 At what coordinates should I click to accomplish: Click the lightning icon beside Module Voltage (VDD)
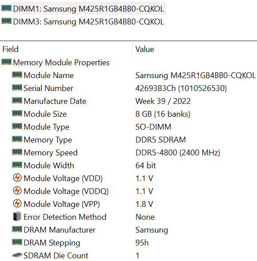coord(17,178)
